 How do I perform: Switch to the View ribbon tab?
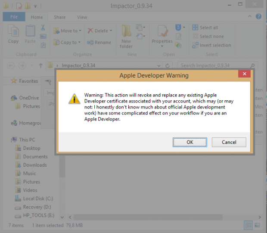point(82,17)
